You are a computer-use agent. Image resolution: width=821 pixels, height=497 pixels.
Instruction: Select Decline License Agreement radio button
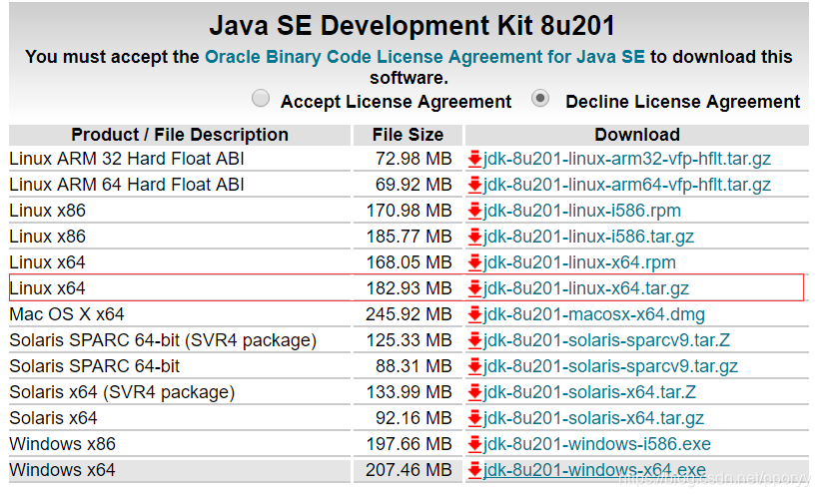tap(540, 99)
